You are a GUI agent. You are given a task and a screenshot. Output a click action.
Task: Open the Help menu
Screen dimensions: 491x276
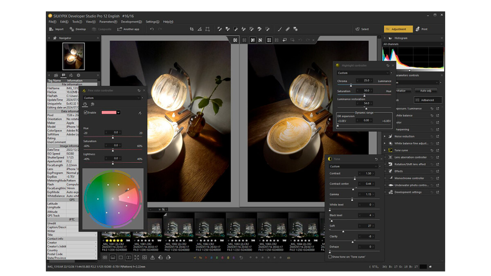168,22
